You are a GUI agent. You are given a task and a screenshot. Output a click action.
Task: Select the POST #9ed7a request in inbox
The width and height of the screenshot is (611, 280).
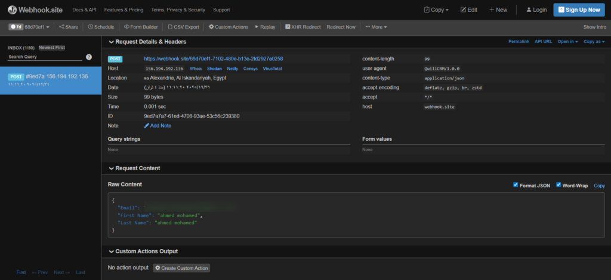point(51,80)
